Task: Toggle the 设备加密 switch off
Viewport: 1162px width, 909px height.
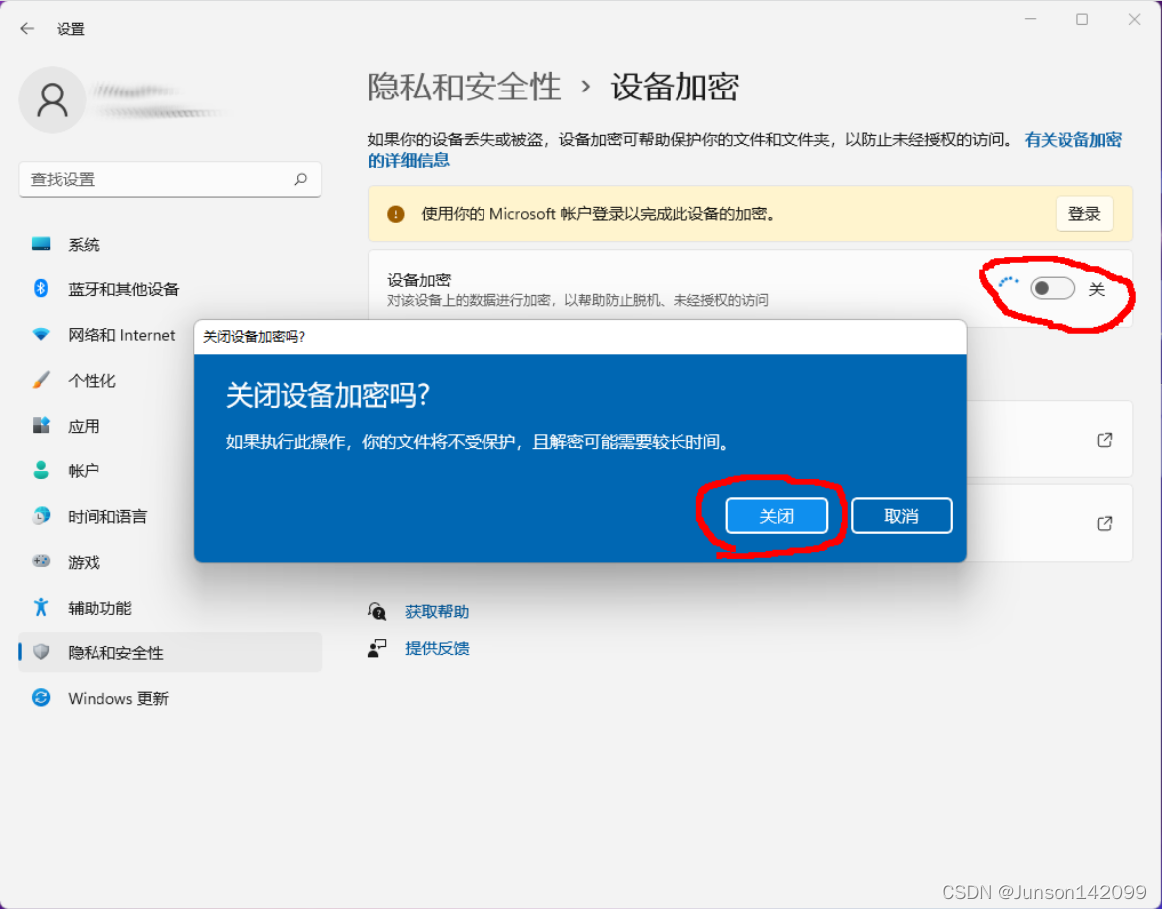Action: pos(1051,288)
